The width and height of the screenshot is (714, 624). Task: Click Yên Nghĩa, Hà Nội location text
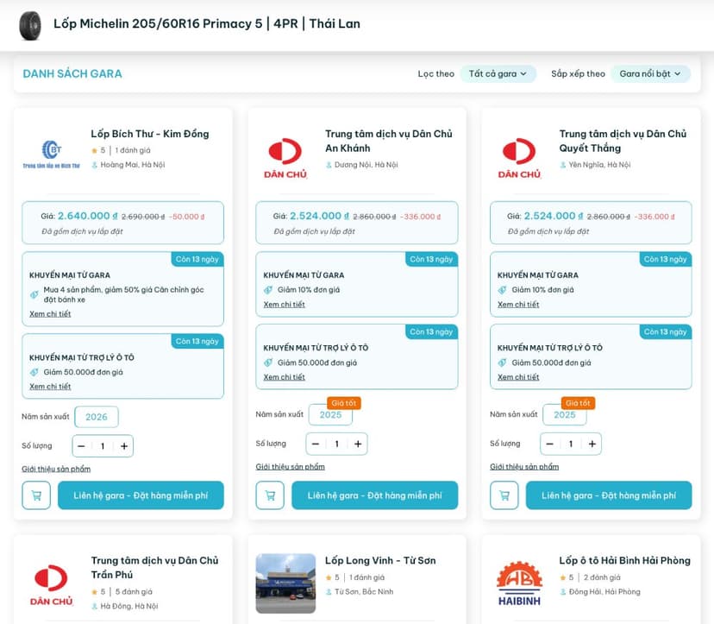[599, 165]
